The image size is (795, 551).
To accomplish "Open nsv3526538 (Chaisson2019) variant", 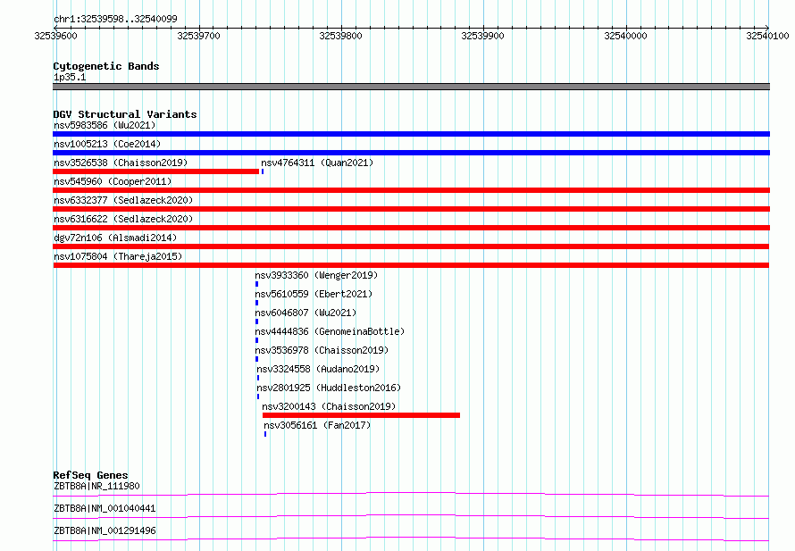I will (121, 163).
